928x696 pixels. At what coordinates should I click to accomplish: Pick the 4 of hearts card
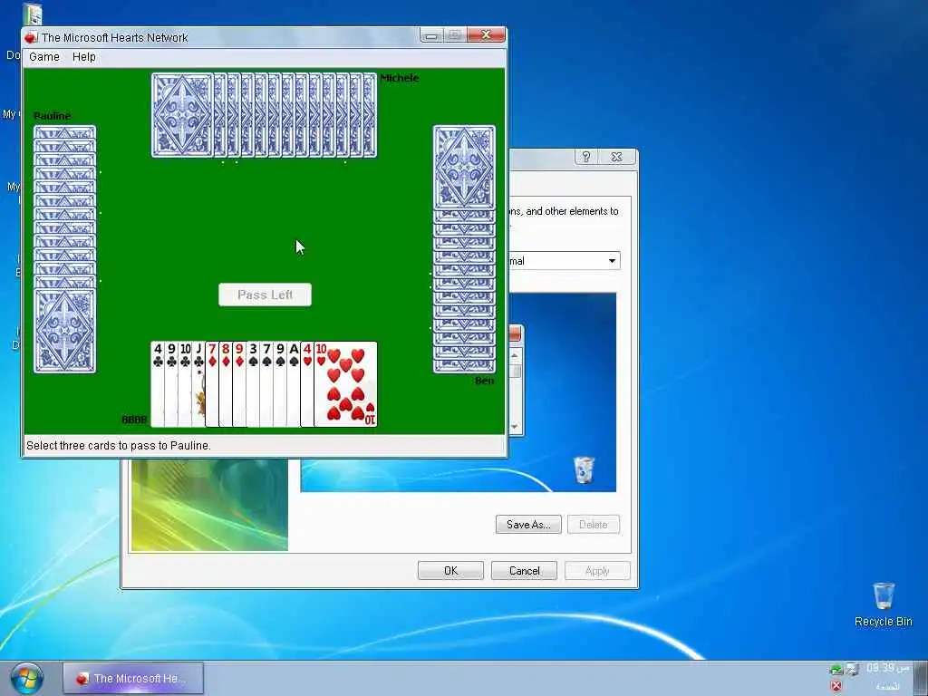307,384
